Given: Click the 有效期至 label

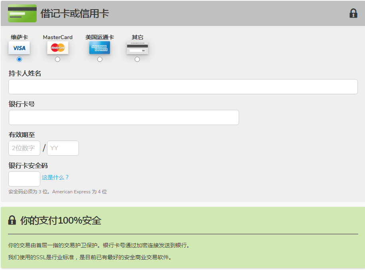Looking at the screenshot, I should (x=22, y=135).
